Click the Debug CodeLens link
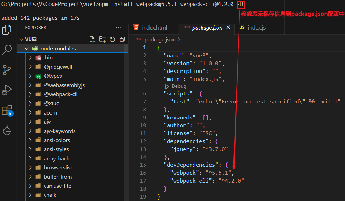Viewport: 345px width, 201px height. click(x=179, y=86)
